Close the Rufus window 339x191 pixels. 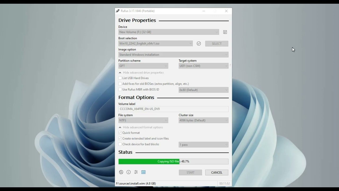click(226, 11)
